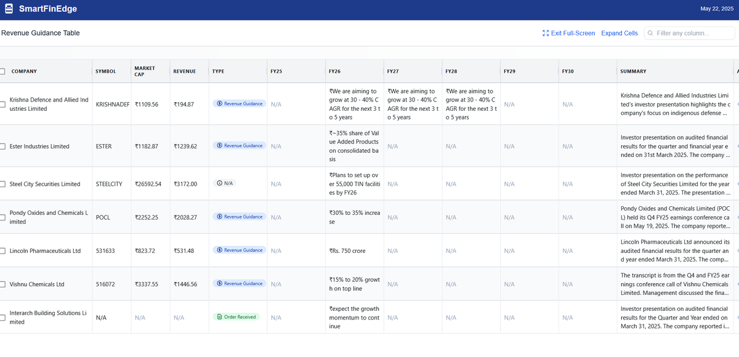Sort by the REVENUE column header

pos(185,71)
